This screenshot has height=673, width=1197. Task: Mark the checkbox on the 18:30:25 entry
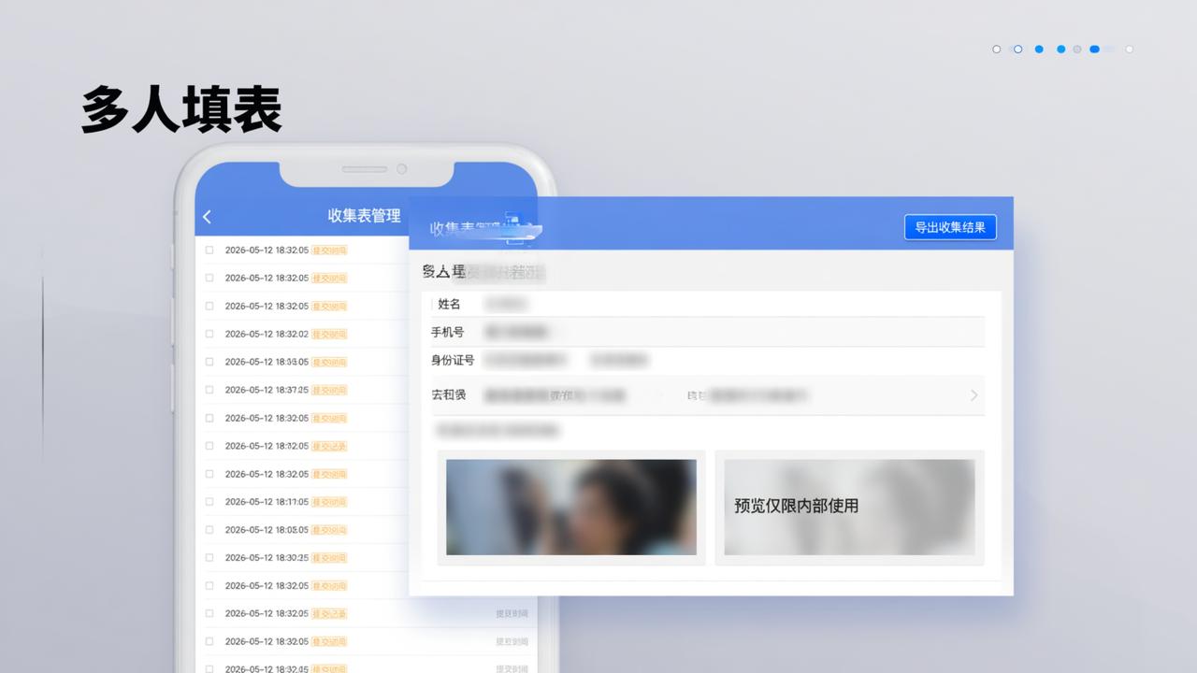click(x=209, y=558)
